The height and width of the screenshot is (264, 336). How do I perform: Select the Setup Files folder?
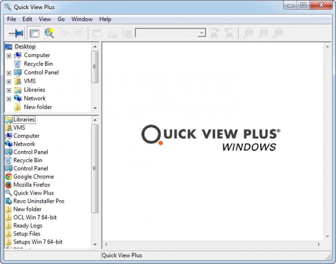(27, 234)
